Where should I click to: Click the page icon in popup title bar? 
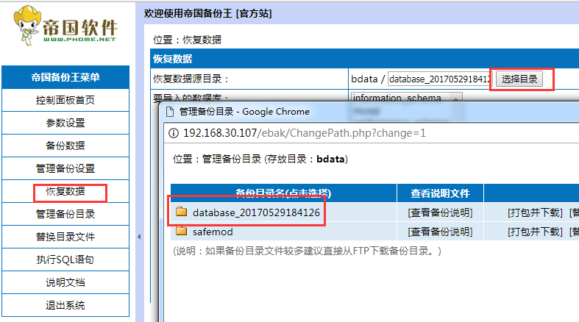click(170, 112)
